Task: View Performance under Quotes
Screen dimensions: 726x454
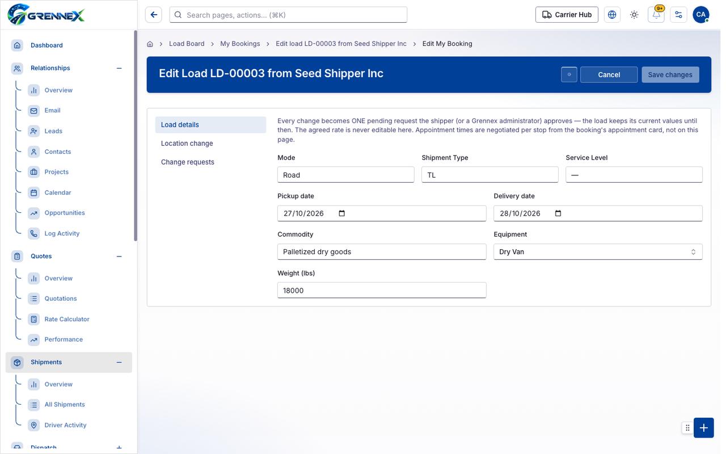Action: 64,339
